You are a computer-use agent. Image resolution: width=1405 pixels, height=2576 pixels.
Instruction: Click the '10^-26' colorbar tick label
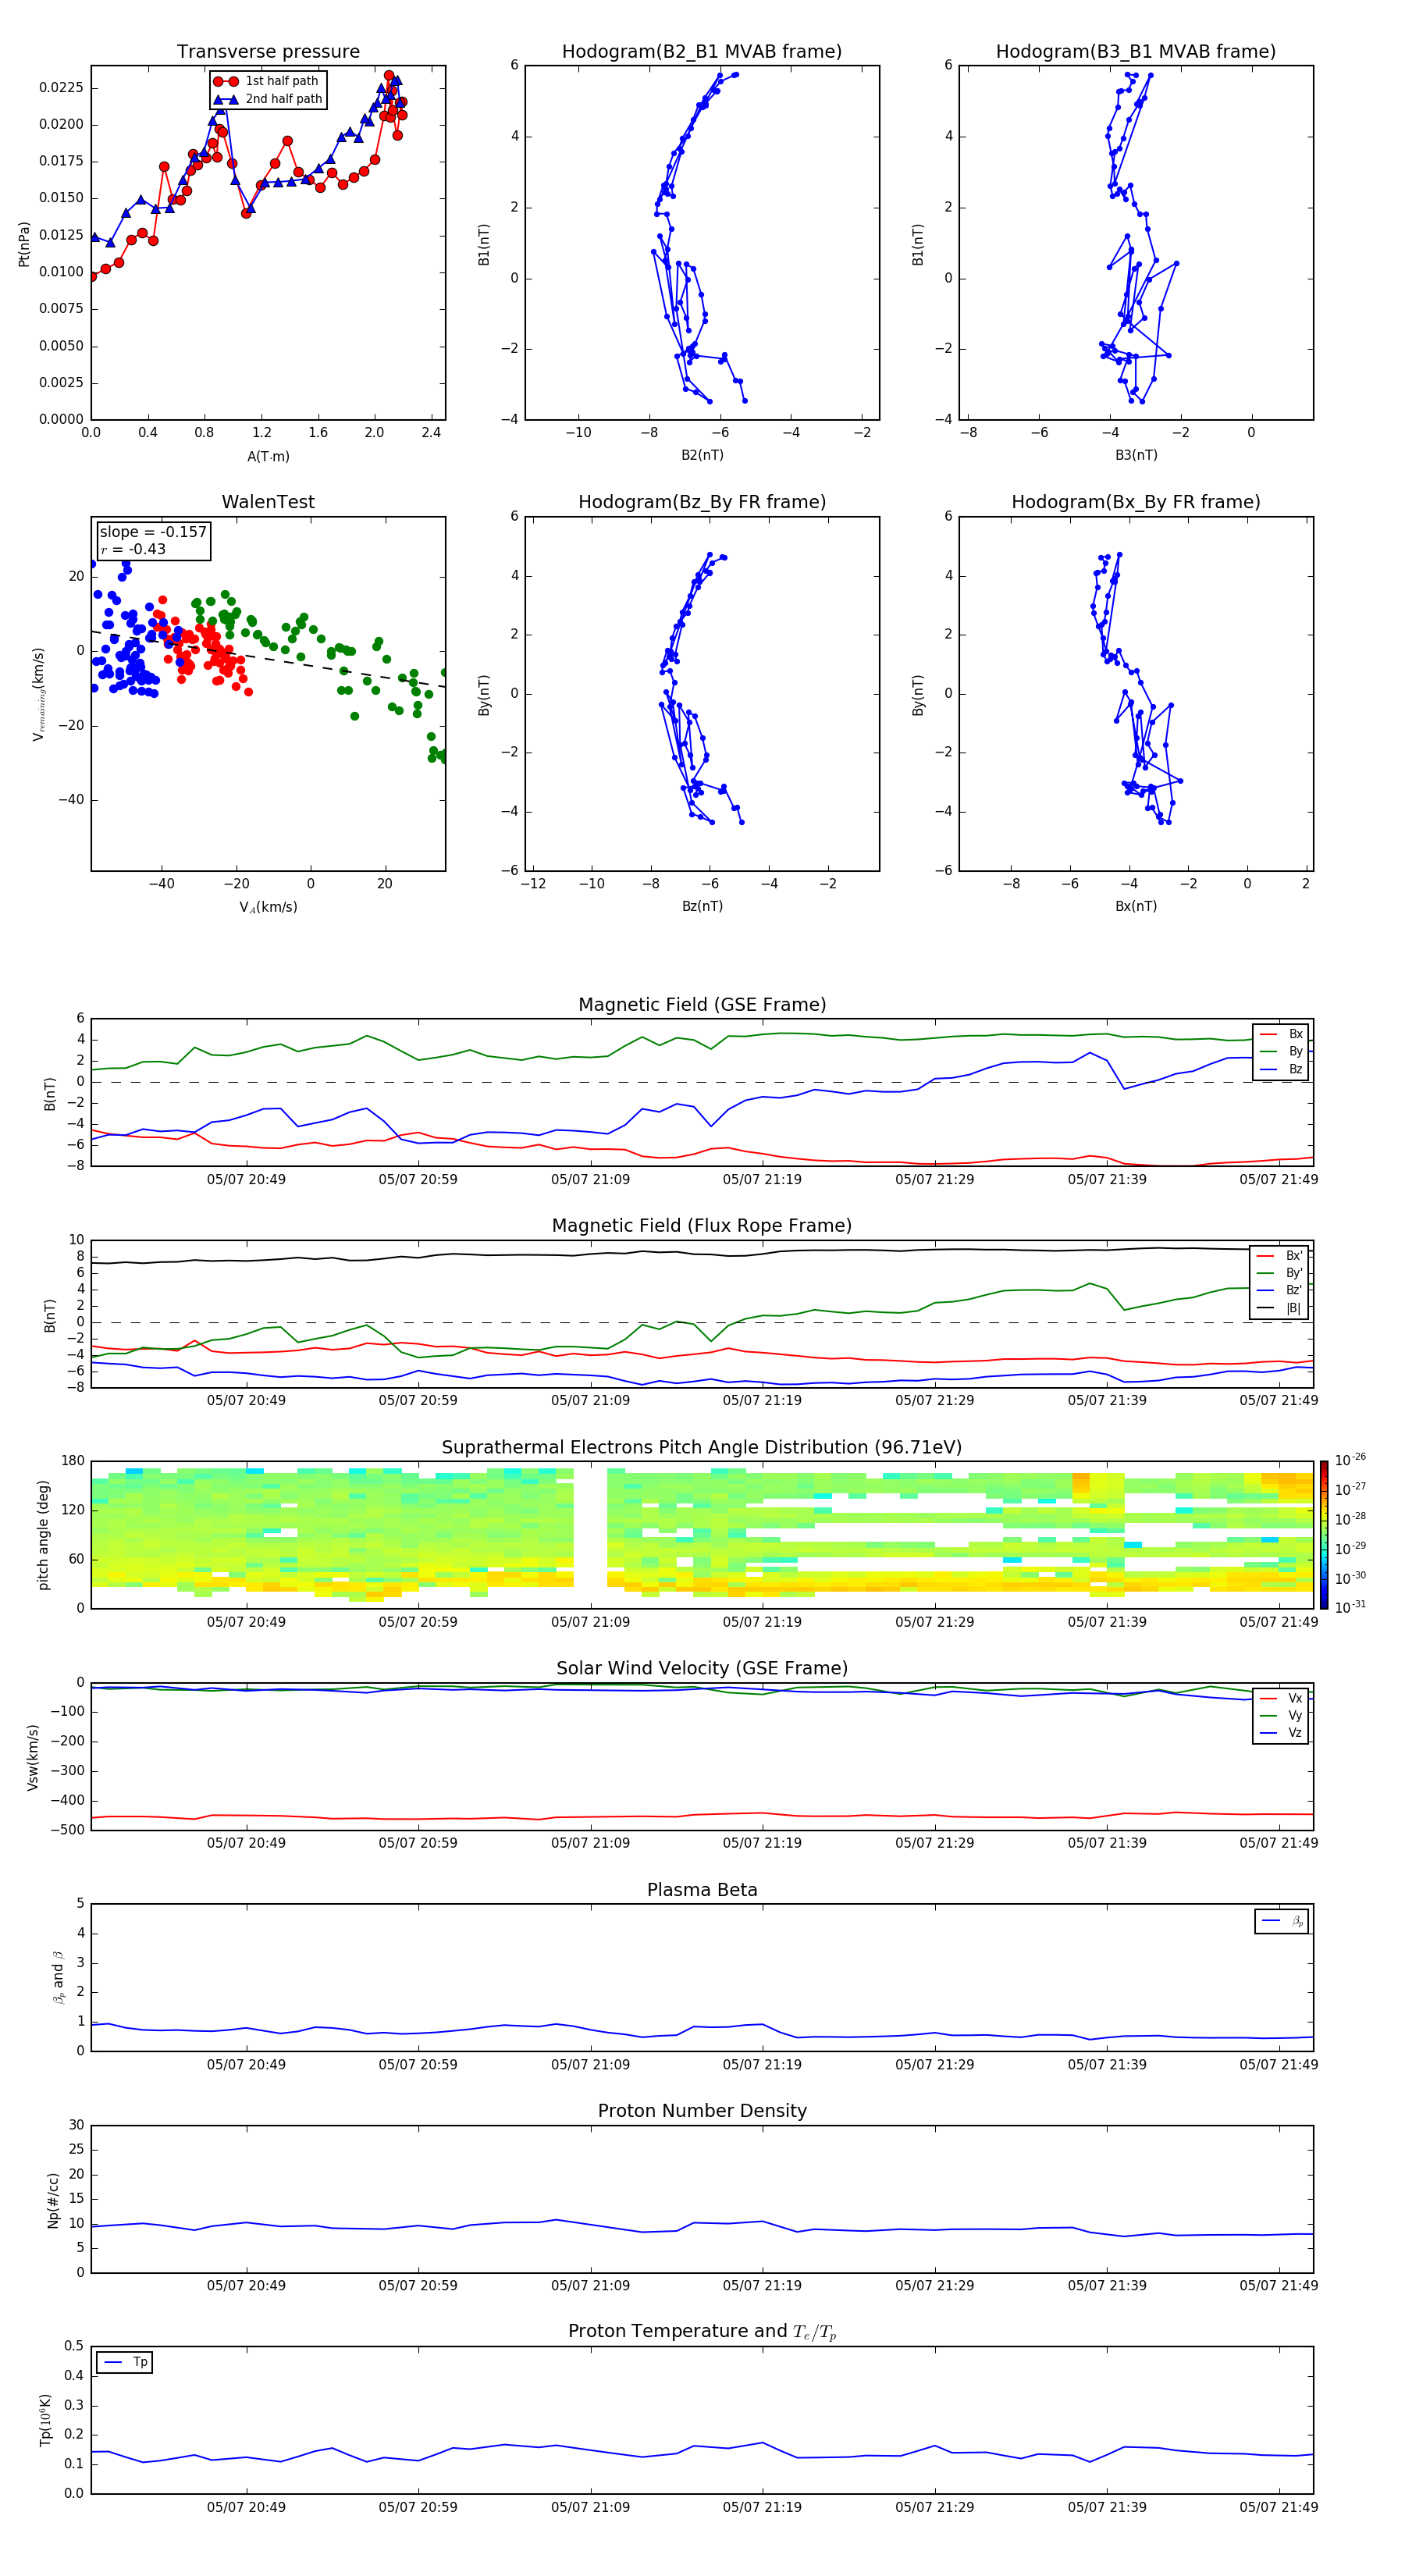(1351, 1460)
